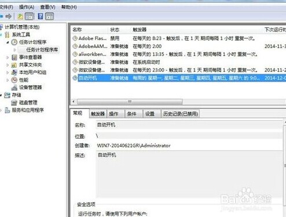Expand the 任务计划程序库 tree node
286x217 pixels.
pos(14,50)
